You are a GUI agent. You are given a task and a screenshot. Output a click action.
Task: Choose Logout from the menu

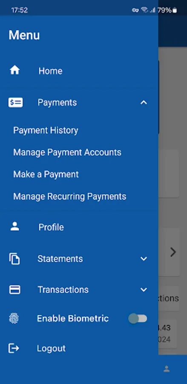[52, 348]
